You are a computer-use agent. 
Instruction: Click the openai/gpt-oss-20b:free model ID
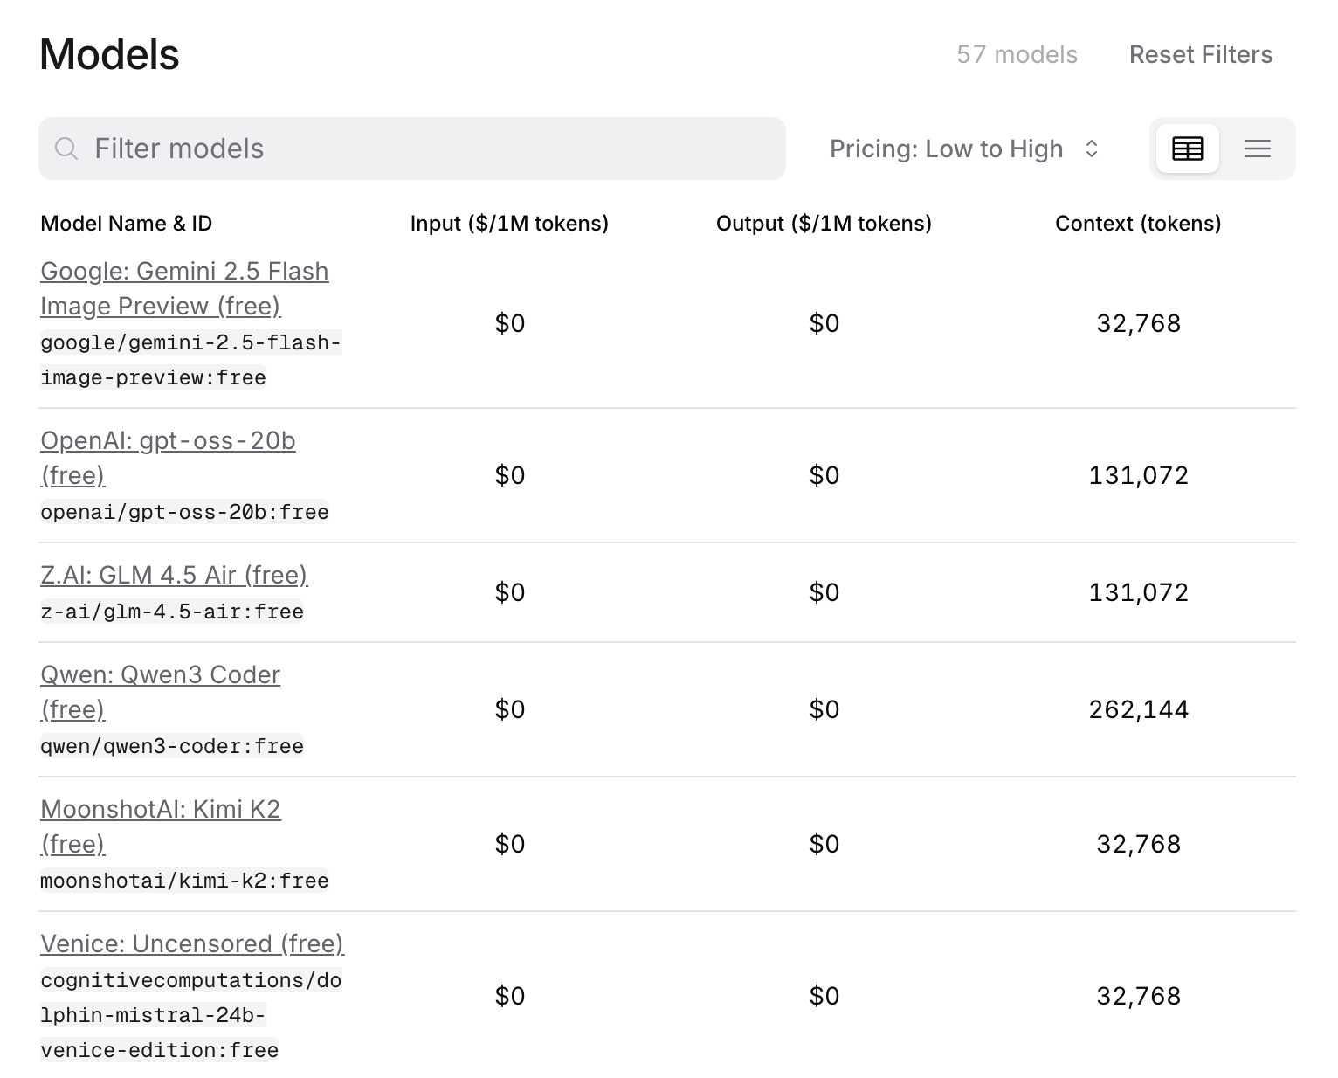(x=184, y=512)
